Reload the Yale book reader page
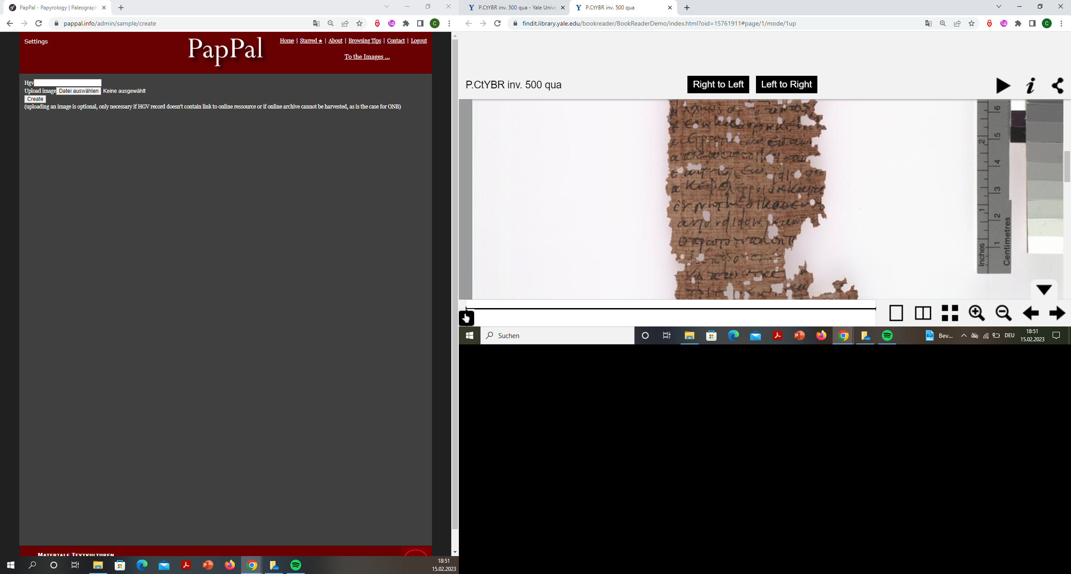The width and height of the screenshot is (1071, 574). point(497,23)
